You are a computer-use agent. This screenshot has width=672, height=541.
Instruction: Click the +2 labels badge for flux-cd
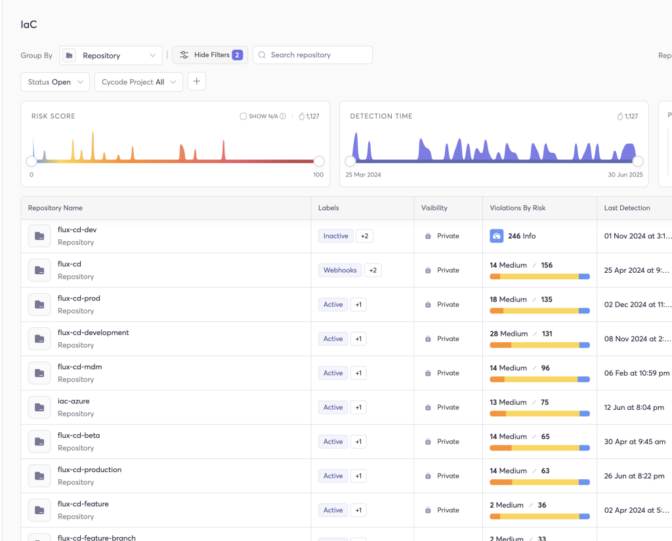point(373,270)
